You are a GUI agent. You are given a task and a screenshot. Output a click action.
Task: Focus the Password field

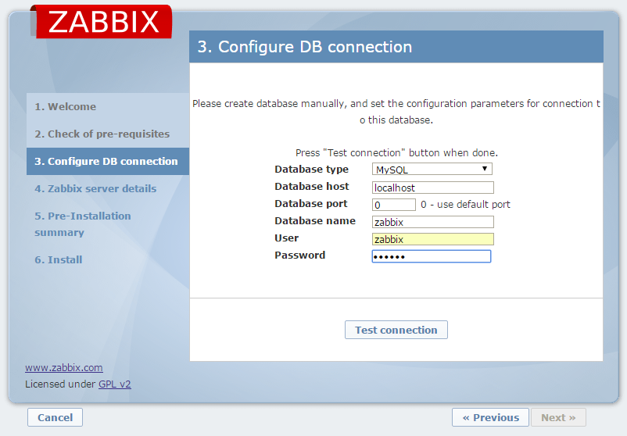[x=432, y=256]
